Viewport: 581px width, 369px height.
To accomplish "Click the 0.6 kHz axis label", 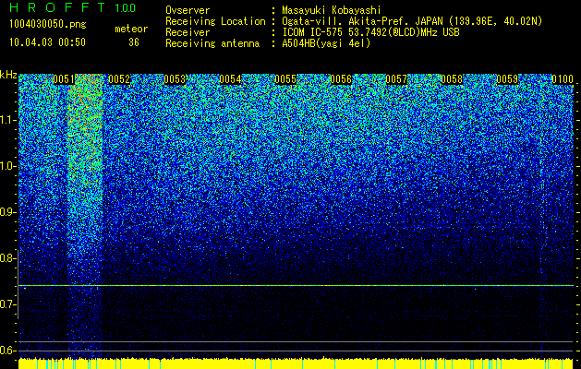I will pyautogui.click(x=7, y=351).
